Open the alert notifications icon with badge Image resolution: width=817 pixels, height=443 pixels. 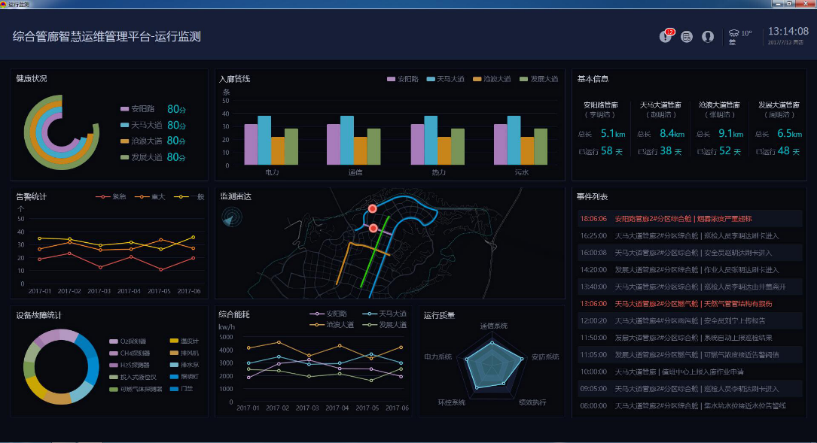pyautogui.click(x=666, y=36)
